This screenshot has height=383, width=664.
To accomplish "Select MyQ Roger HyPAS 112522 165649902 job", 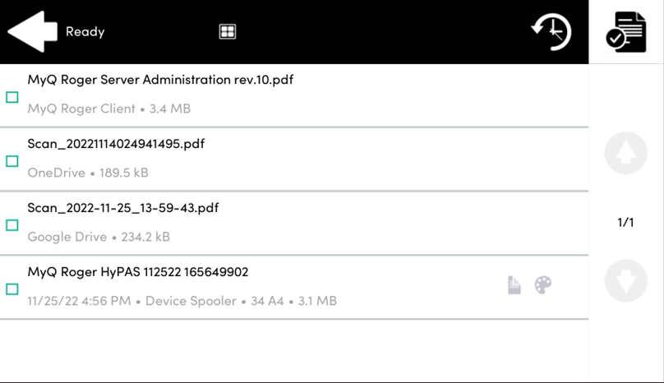I will (x=138, y=273).
